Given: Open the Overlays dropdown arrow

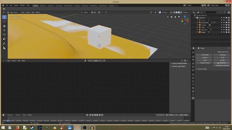Looking at the screenshot, I should (169, 13).
